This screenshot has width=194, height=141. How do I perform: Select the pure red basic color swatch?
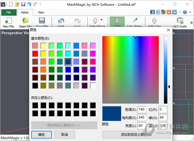tap(35, 54)
